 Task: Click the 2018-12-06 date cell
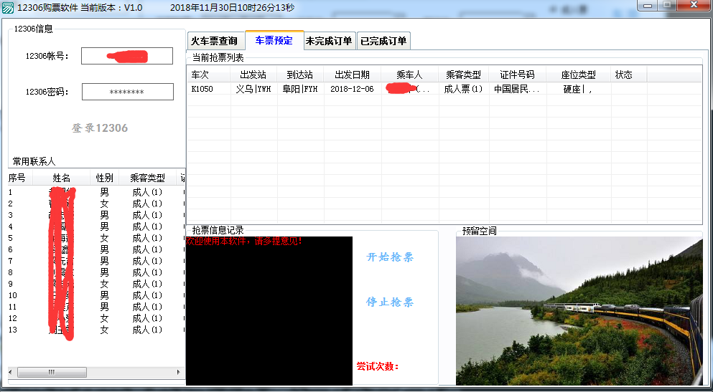point(352,89)
